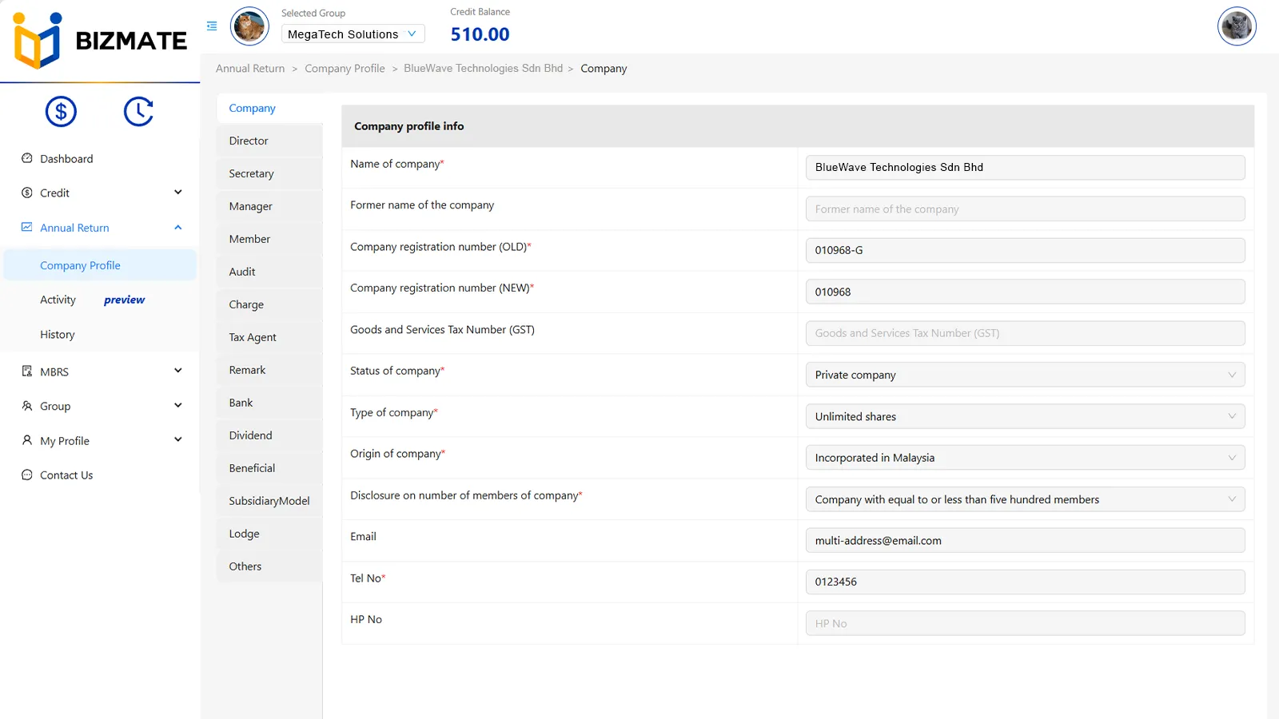Open the user avatar at top right

[x=1236, y=26]
